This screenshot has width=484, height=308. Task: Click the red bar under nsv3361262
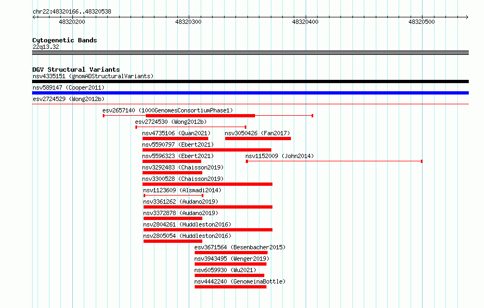click(x=208, y=207)
